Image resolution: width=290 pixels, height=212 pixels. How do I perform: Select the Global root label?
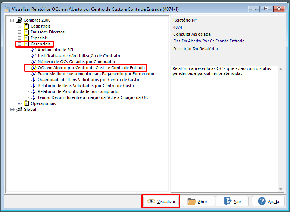point(30,109)
